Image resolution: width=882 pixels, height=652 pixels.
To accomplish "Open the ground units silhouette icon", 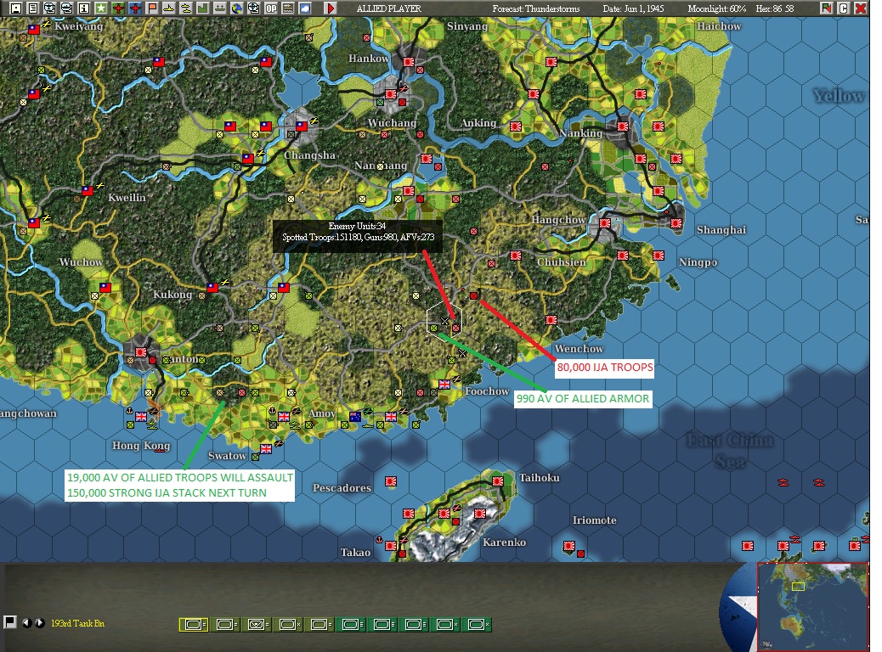I will (x=220, y=8).
